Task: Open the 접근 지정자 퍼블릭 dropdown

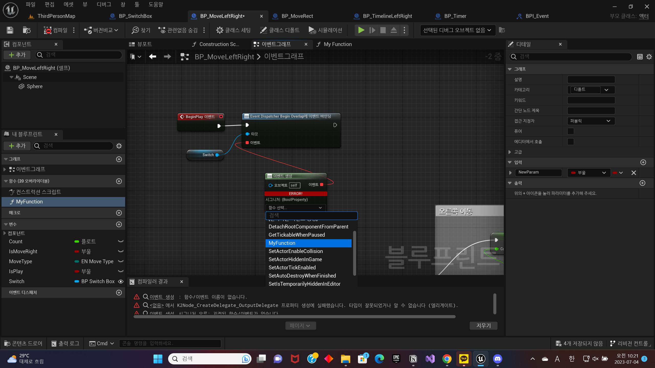Action: click(591, 121)
